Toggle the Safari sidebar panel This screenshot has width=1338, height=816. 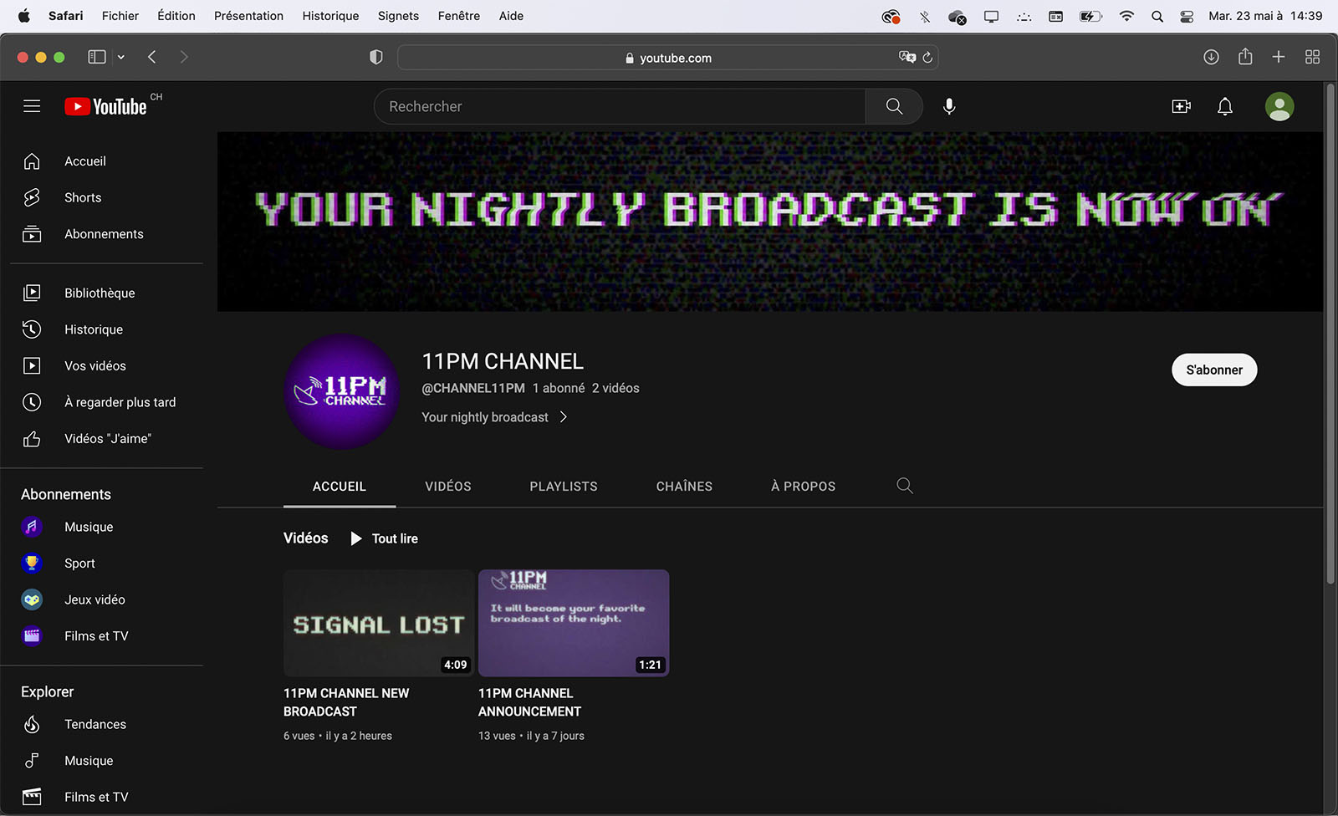97,57
